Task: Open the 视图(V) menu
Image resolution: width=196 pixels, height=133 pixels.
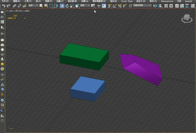Action: 49,1
